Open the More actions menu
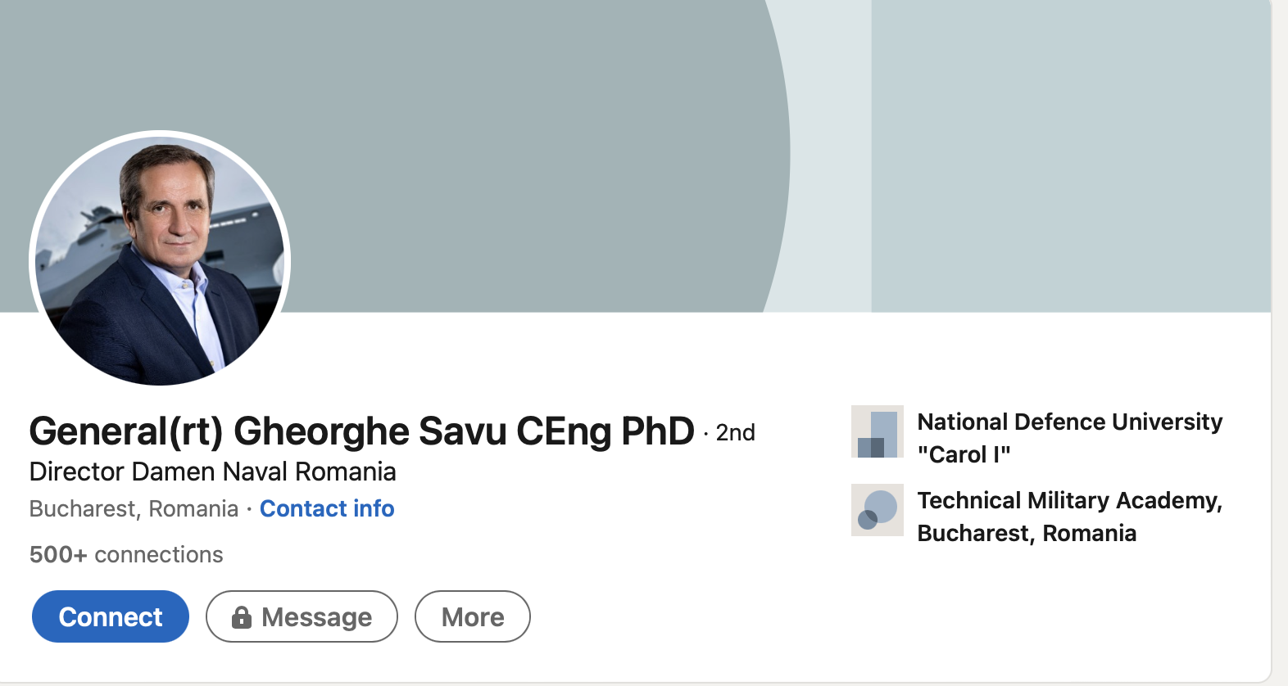This screenshot has width=1288, height=686. (472, 616)
